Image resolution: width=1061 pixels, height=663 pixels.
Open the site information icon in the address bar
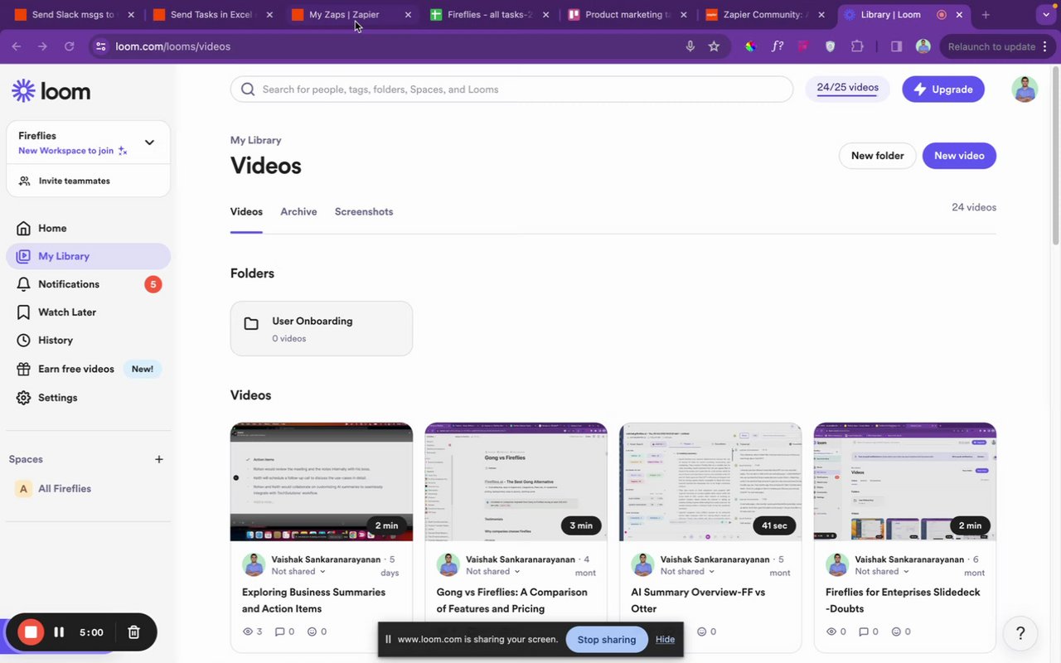pos(100,46)
